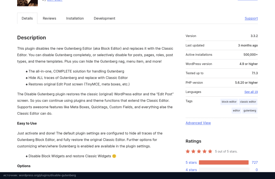Click 'Hide ALL traces of Gutenberg' bullet
275x179 pixels.
point(77,78)
